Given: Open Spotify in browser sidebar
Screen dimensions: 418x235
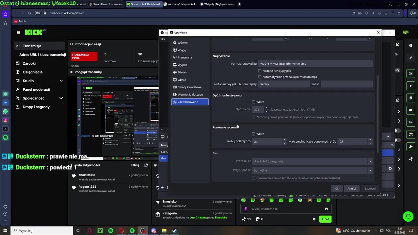Looking at the screenshot, I should pos(6,138).
